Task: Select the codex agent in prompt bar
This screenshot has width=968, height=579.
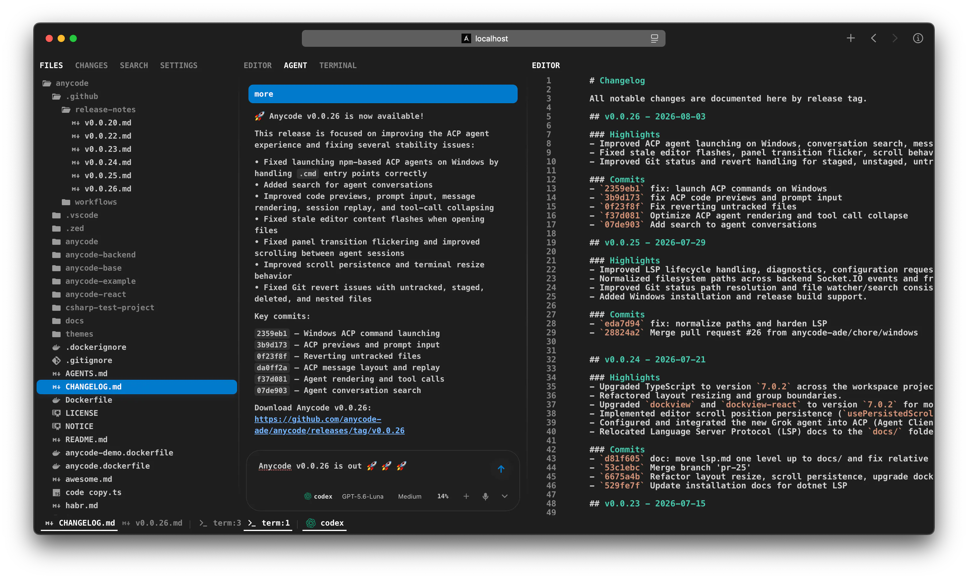Action: coord(318,496)
